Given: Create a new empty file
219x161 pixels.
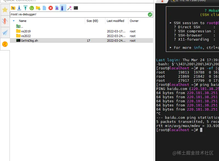Looking at the screenshot, I should [x=44, y=8].
